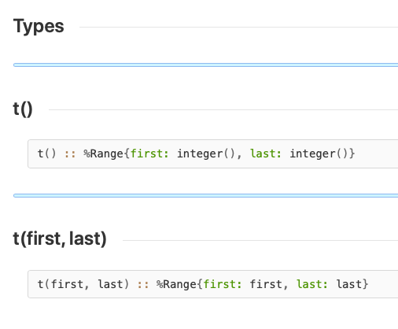398x329 pixels.
Task: Click the Types section heading
Action: point(39,26)
